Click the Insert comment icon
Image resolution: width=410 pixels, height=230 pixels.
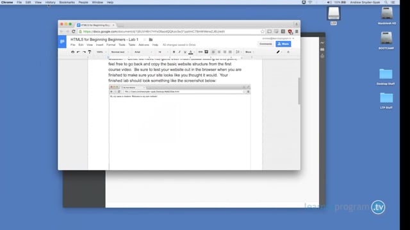pos(206,52)
